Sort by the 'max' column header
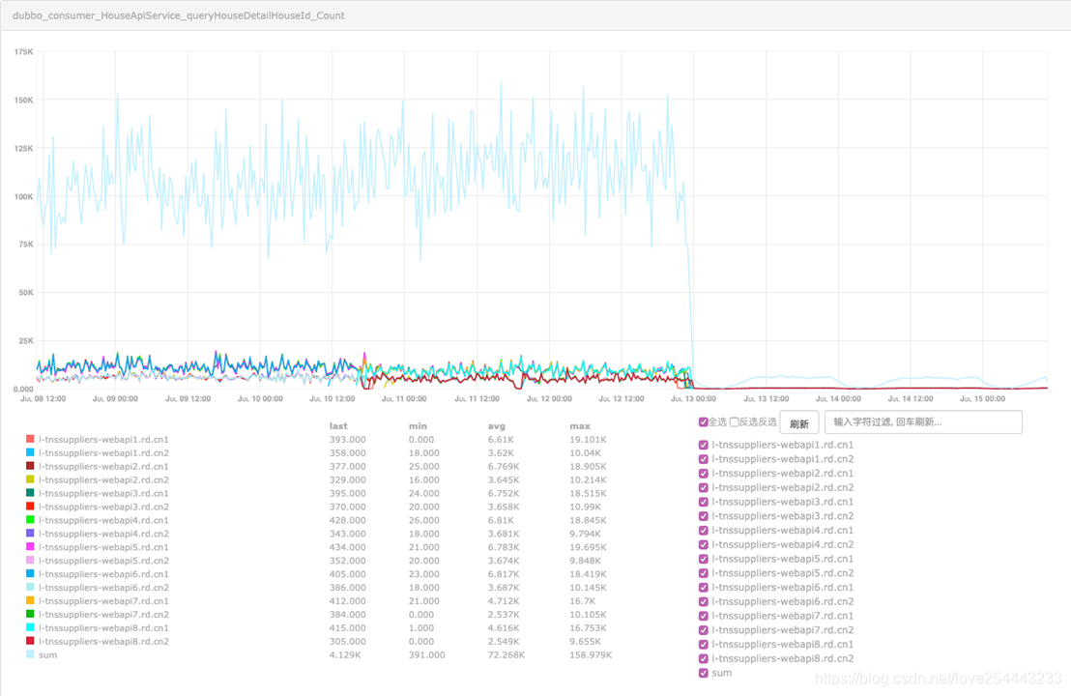This screenshot has width=1071, height=696. (580, 425)
